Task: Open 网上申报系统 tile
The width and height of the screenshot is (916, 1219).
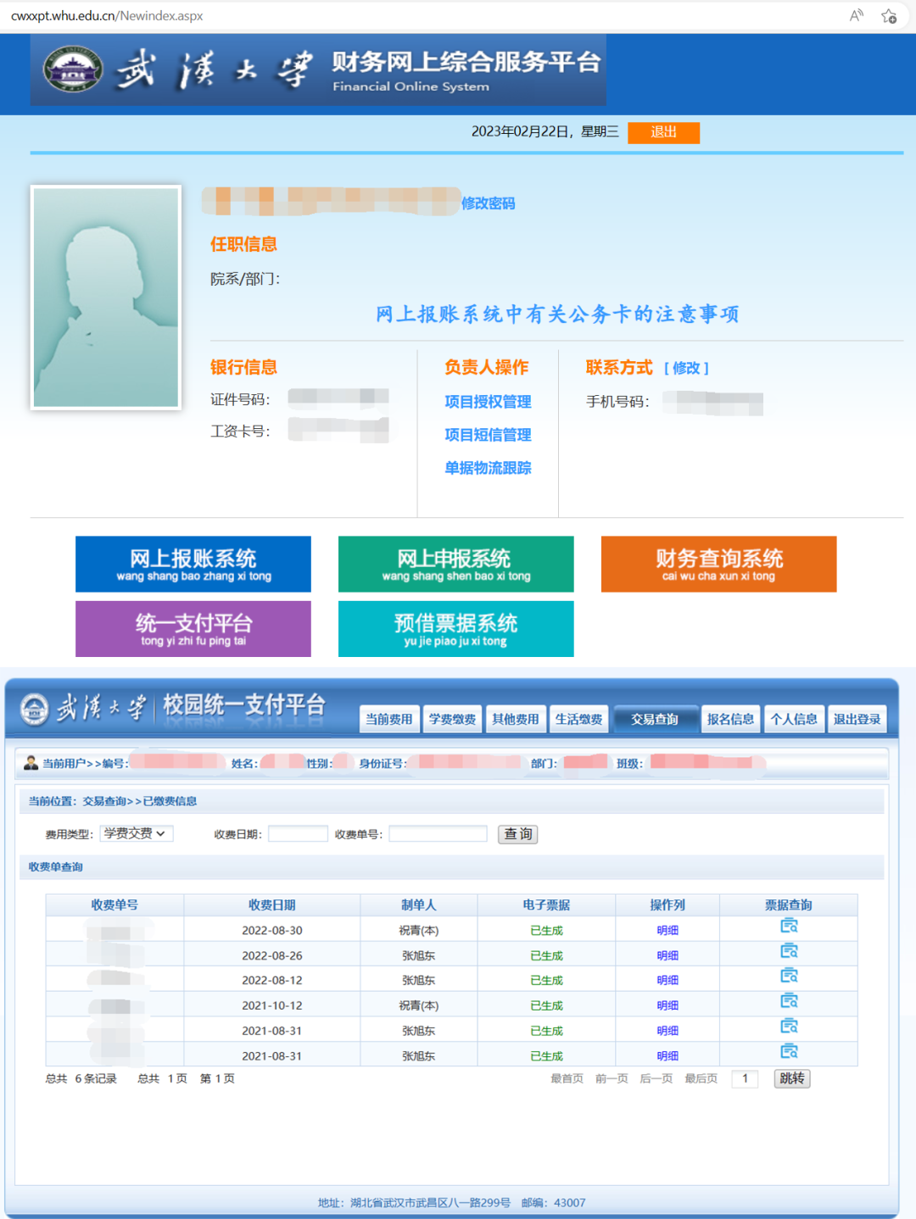Action: (x=456, y=564)
